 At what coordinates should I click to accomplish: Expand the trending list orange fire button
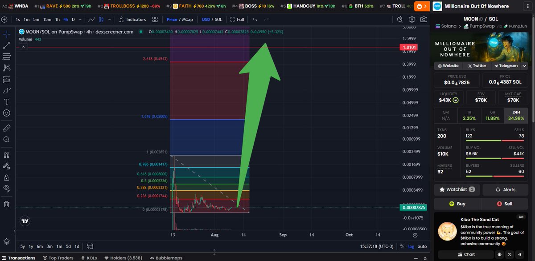pos(421,7)
